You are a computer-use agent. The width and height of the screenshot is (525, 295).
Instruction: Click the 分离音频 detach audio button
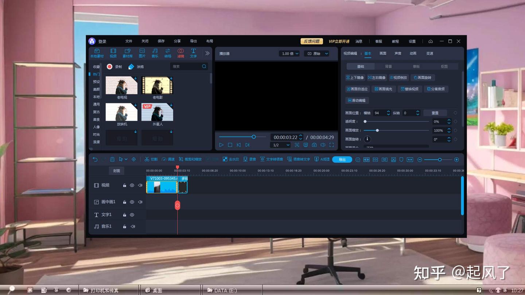pos(436,89)
